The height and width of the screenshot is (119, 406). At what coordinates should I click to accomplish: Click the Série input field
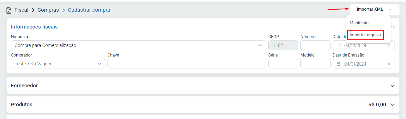point(283,64)
